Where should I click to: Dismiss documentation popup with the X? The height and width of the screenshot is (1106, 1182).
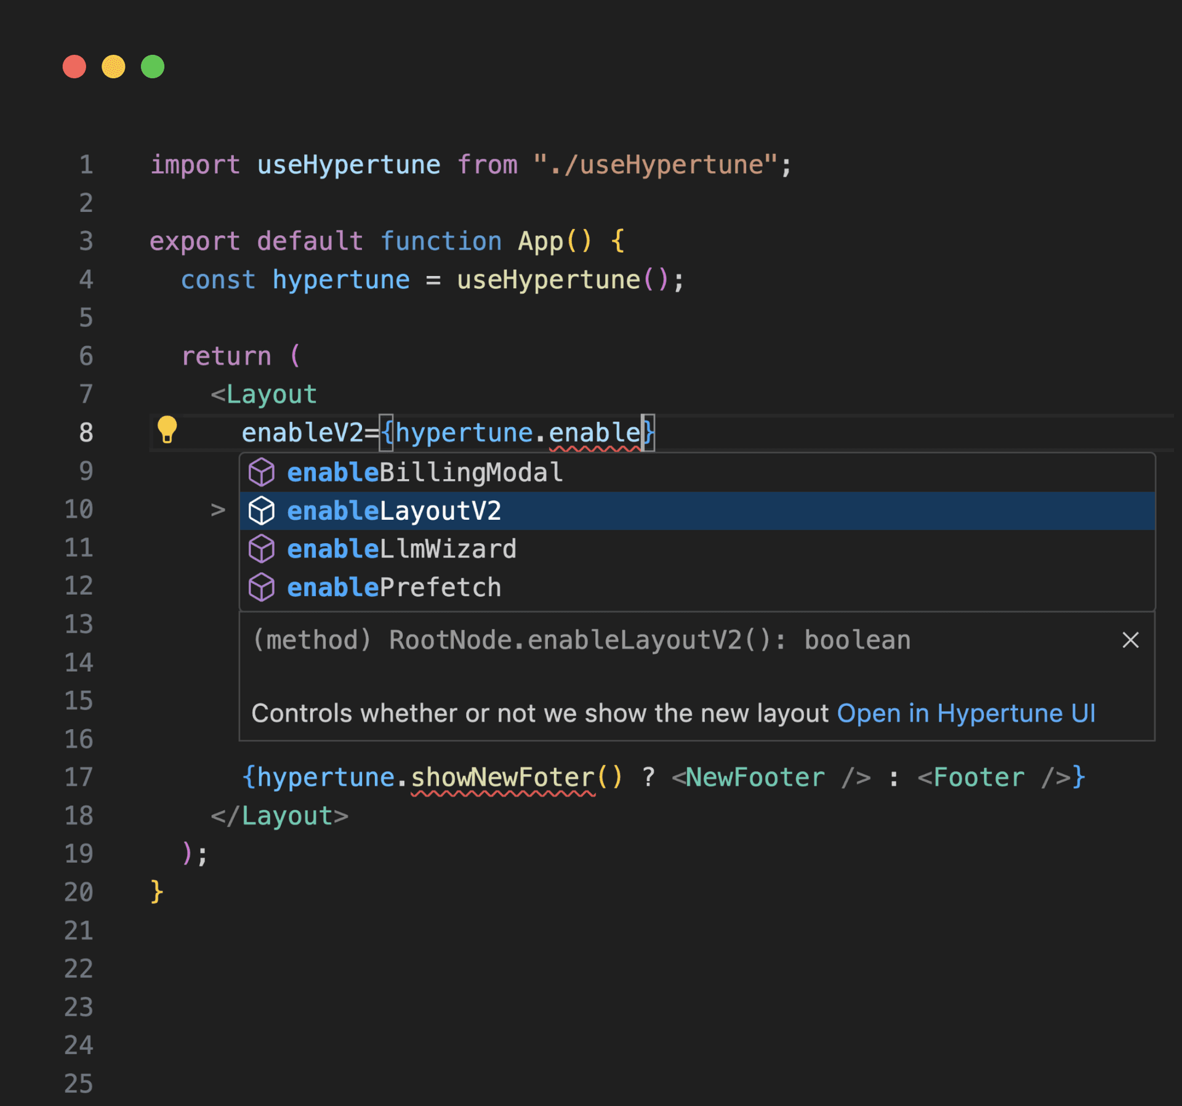[1130, 640]
